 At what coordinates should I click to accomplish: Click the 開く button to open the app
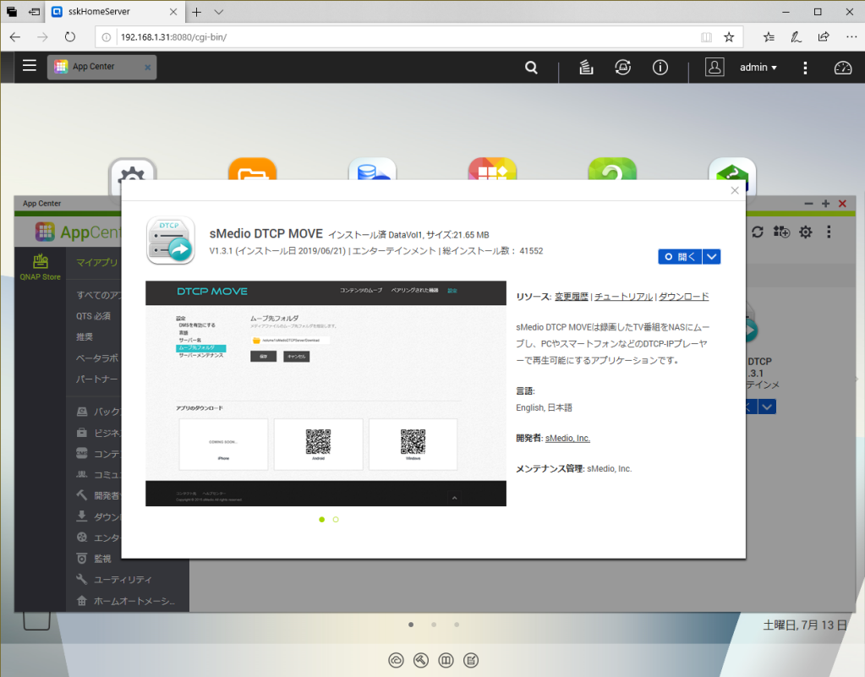pos(681,256)
